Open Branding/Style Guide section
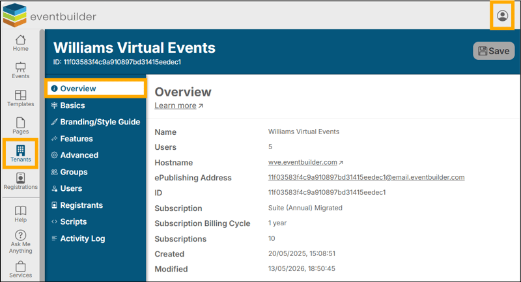Image resolution: width=521 pixels, height=282 pixels. pos(95,122)
